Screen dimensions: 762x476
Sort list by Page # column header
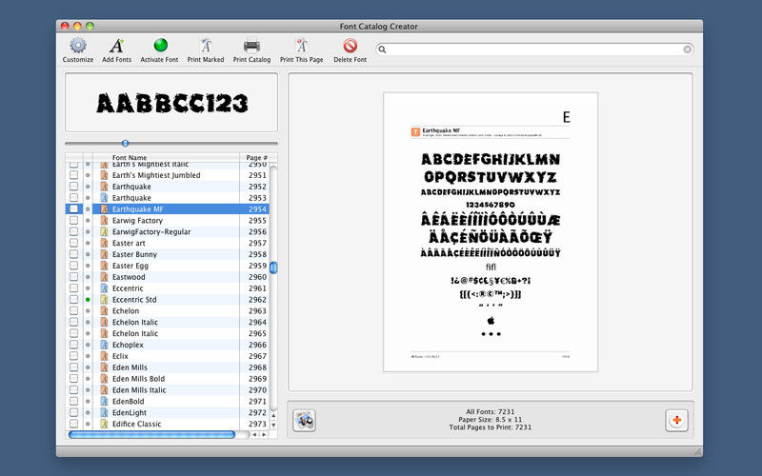(x=256, y=157)
